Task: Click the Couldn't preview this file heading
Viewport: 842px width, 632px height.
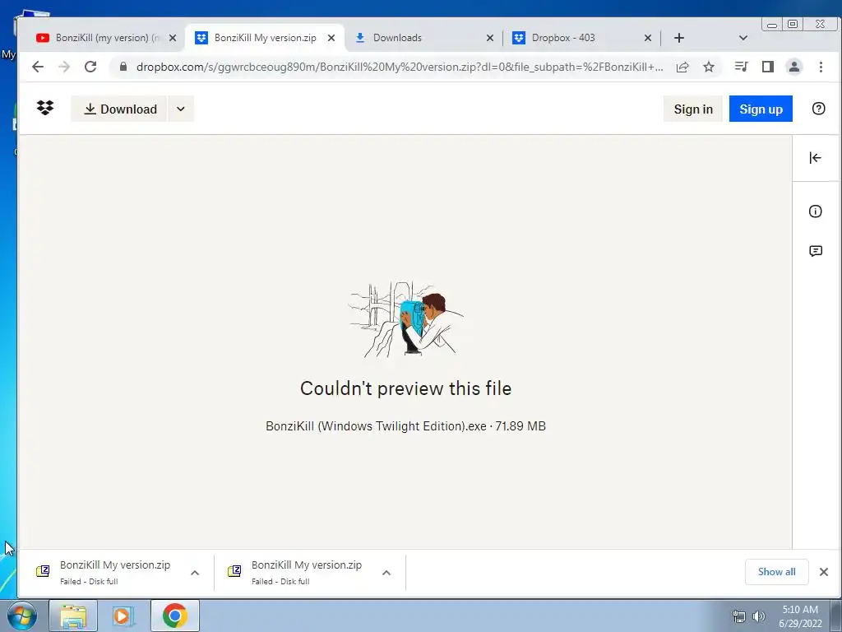Action: point(405,388)
